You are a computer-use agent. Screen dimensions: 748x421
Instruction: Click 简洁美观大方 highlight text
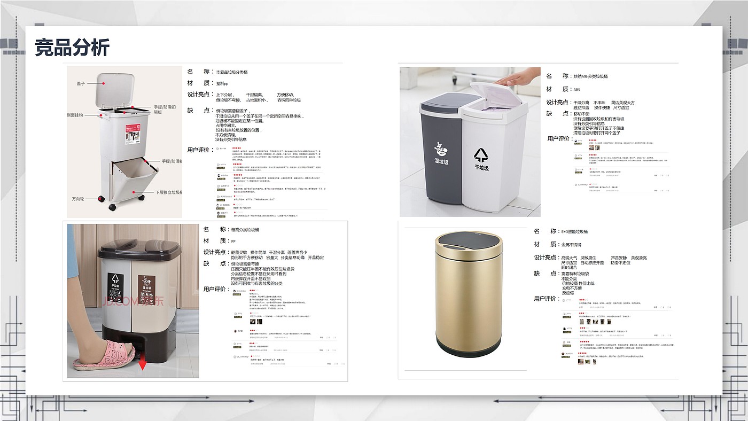coord(623,103)
